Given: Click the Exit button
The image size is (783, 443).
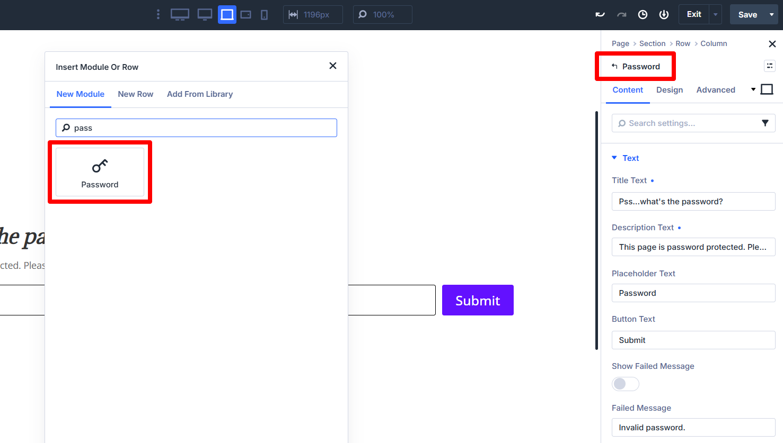Looking at the screenshot, I should [694, 14].
